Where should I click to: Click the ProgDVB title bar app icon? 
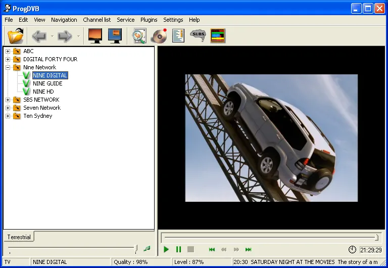(x=7, y=8)
